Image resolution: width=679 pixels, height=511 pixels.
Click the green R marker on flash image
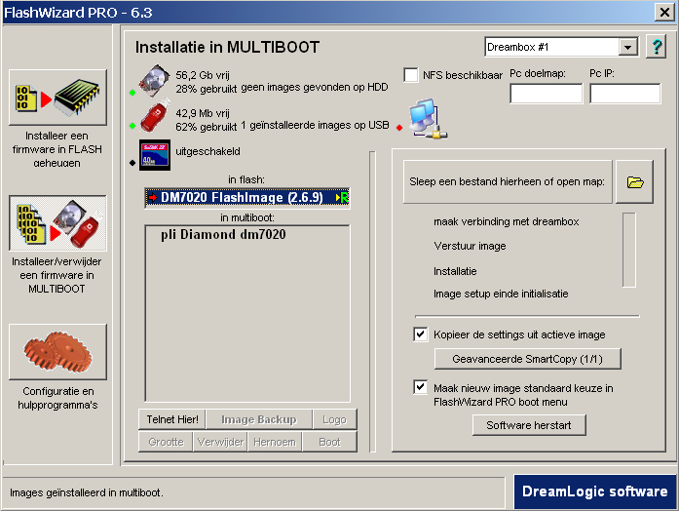point(343,198)
